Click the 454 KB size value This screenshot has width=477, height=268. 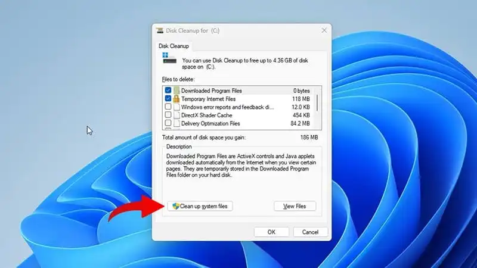301,115
